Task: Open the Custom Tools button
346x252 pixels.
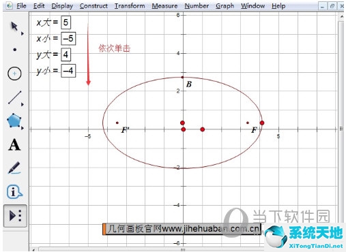Action: click(15, 216)
